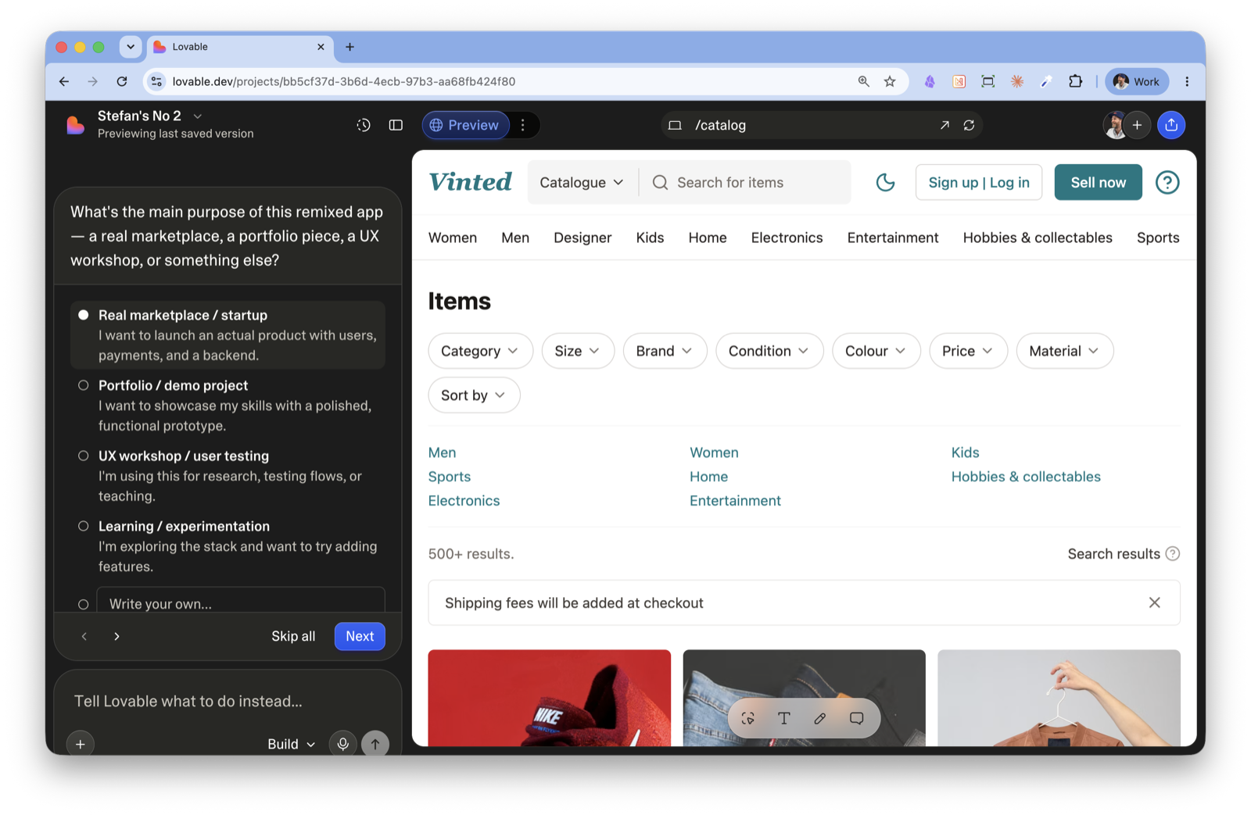Expand the Material filter
Viewport: 1251px width, 815px height.
pyautogui.click(x=1064, y=351)
